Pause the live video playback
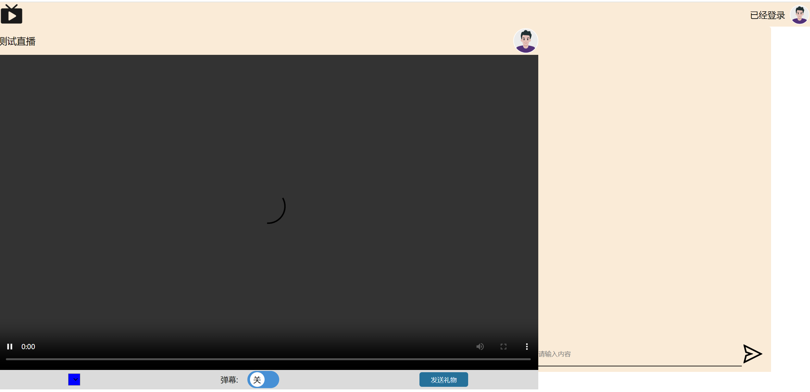This screenshot has height=392, width=810. (x=10, y=347)
